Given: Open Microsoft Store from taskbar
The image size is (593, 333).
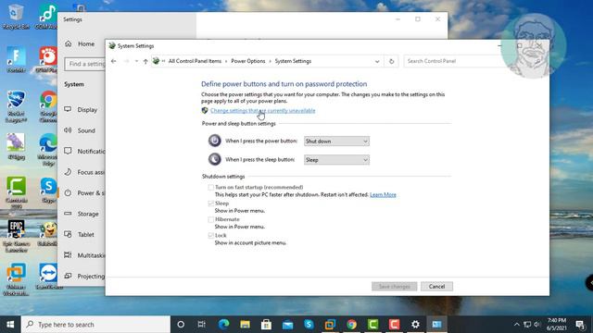Looking at the screenshot, I should (266, 325).
